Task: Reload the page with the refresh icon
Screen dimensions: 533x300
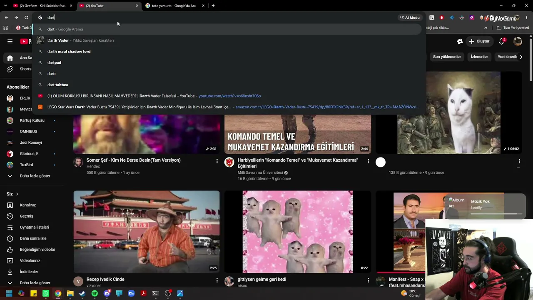Action: point(26,17)
